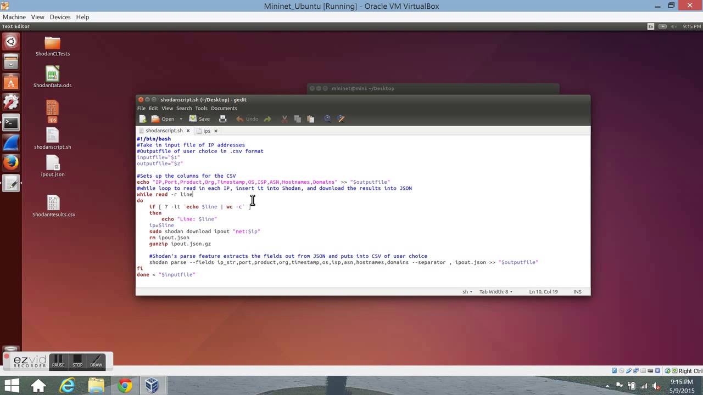
Task: Save the script with the Save button
Action: coord(199,119)
